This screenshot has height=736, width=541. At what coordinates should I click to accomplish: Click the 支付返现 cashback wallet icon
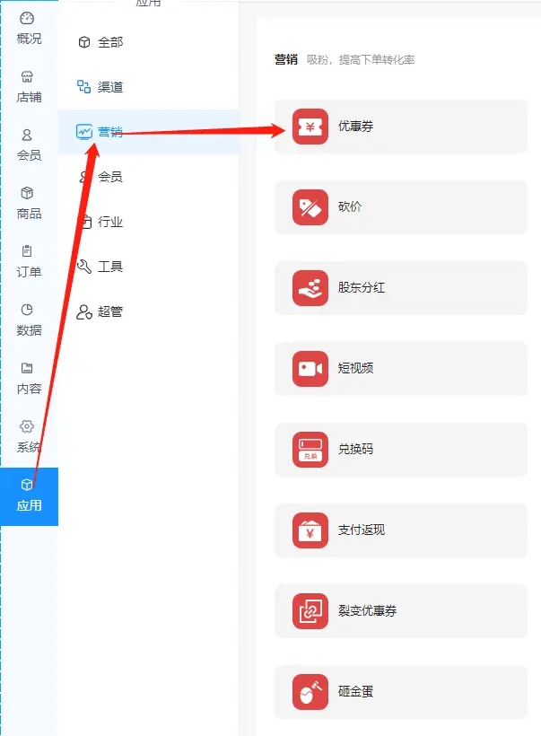point(310,530)
